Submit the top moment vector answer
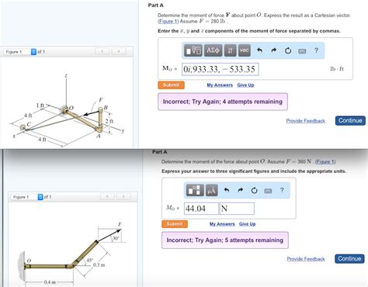 (x=171, y=85)
